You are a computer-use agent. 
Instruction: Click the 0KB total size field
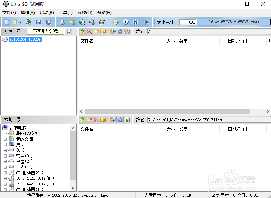(188, 22)
